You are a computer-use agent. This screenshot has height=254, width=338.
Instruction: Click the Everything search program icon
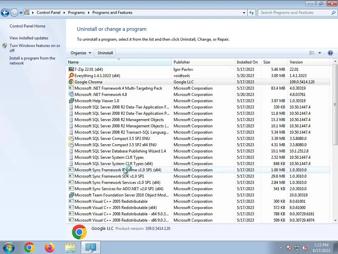point(71,76)
